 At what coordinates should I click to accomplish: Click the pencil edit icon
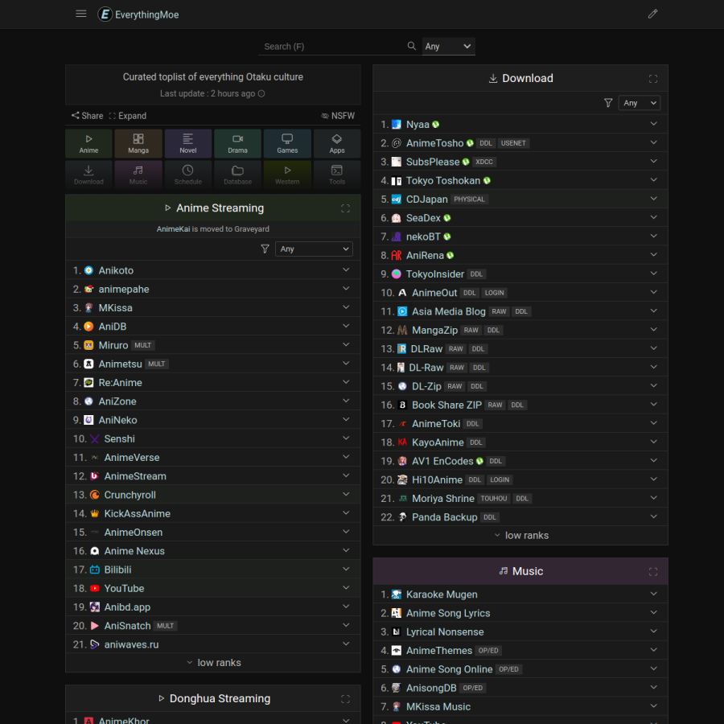tap(652, 14)
